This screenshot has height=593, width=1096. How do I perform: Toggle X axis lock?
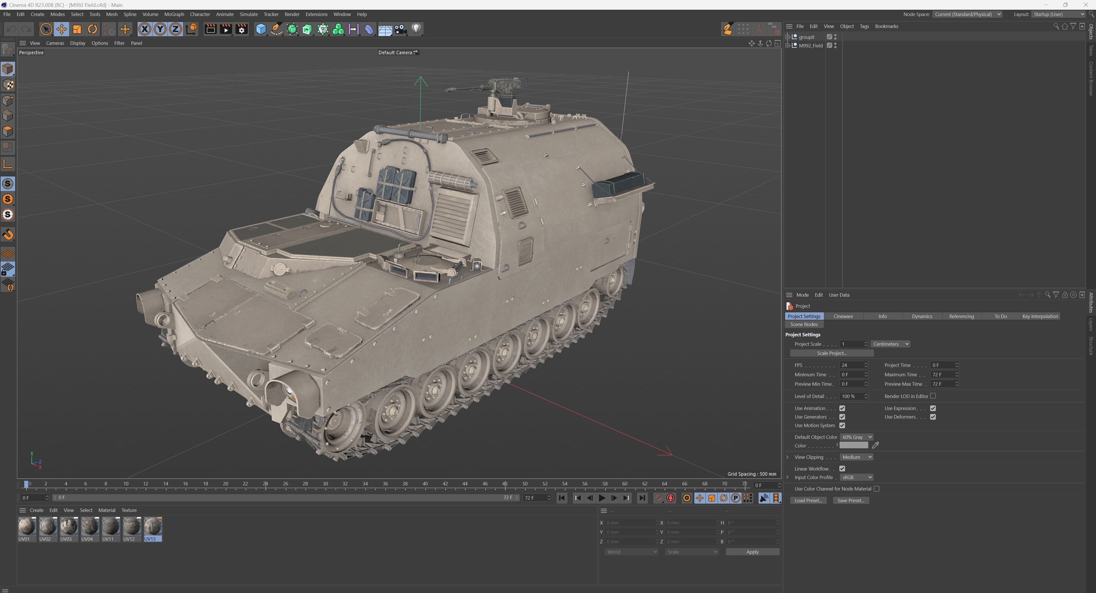click(144, 29)
